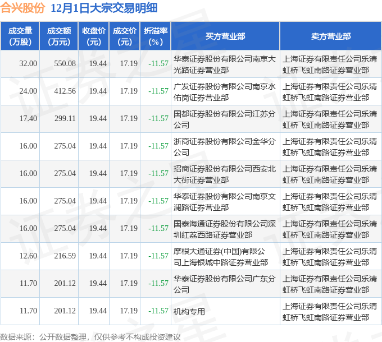Screen dimensions: 382x342
Task: Select the 成交价(元) column header
Action: (125, 36)
